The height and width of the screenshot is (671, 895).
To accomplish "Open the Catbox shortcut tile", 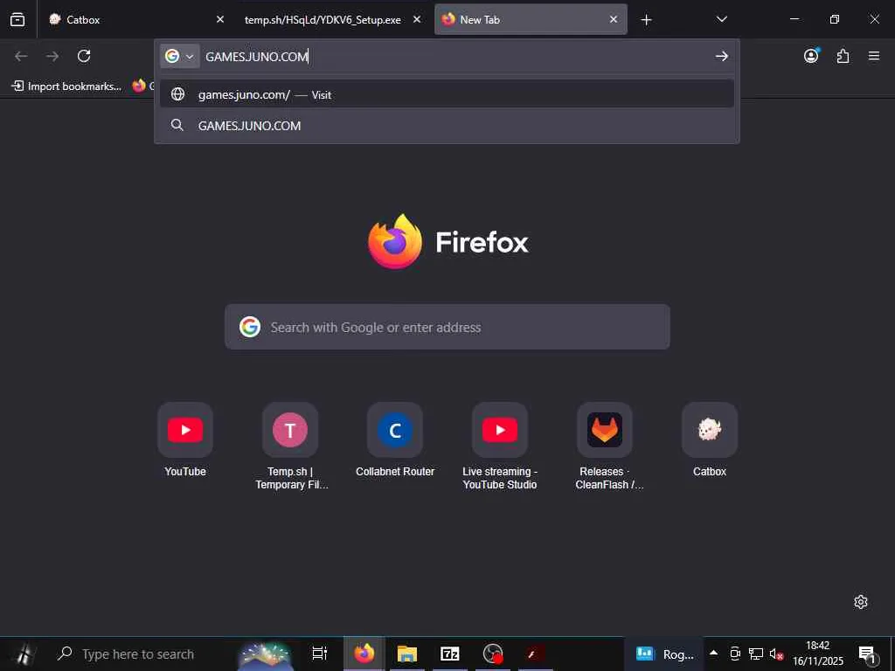I will click(710, 430).
